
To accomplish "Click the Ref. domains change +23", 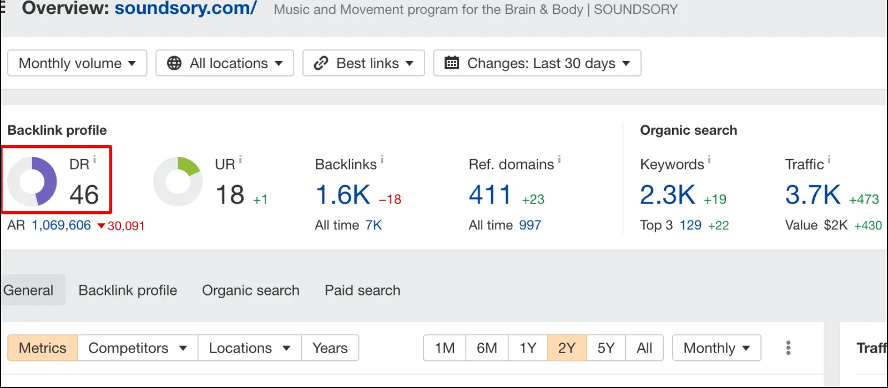I will tap(533, 200).
